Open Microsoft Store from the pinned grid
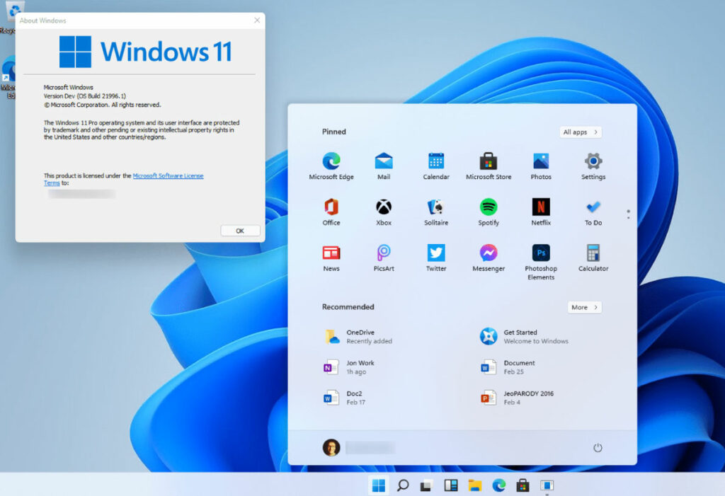725x496 pixels. click(489, 166)
